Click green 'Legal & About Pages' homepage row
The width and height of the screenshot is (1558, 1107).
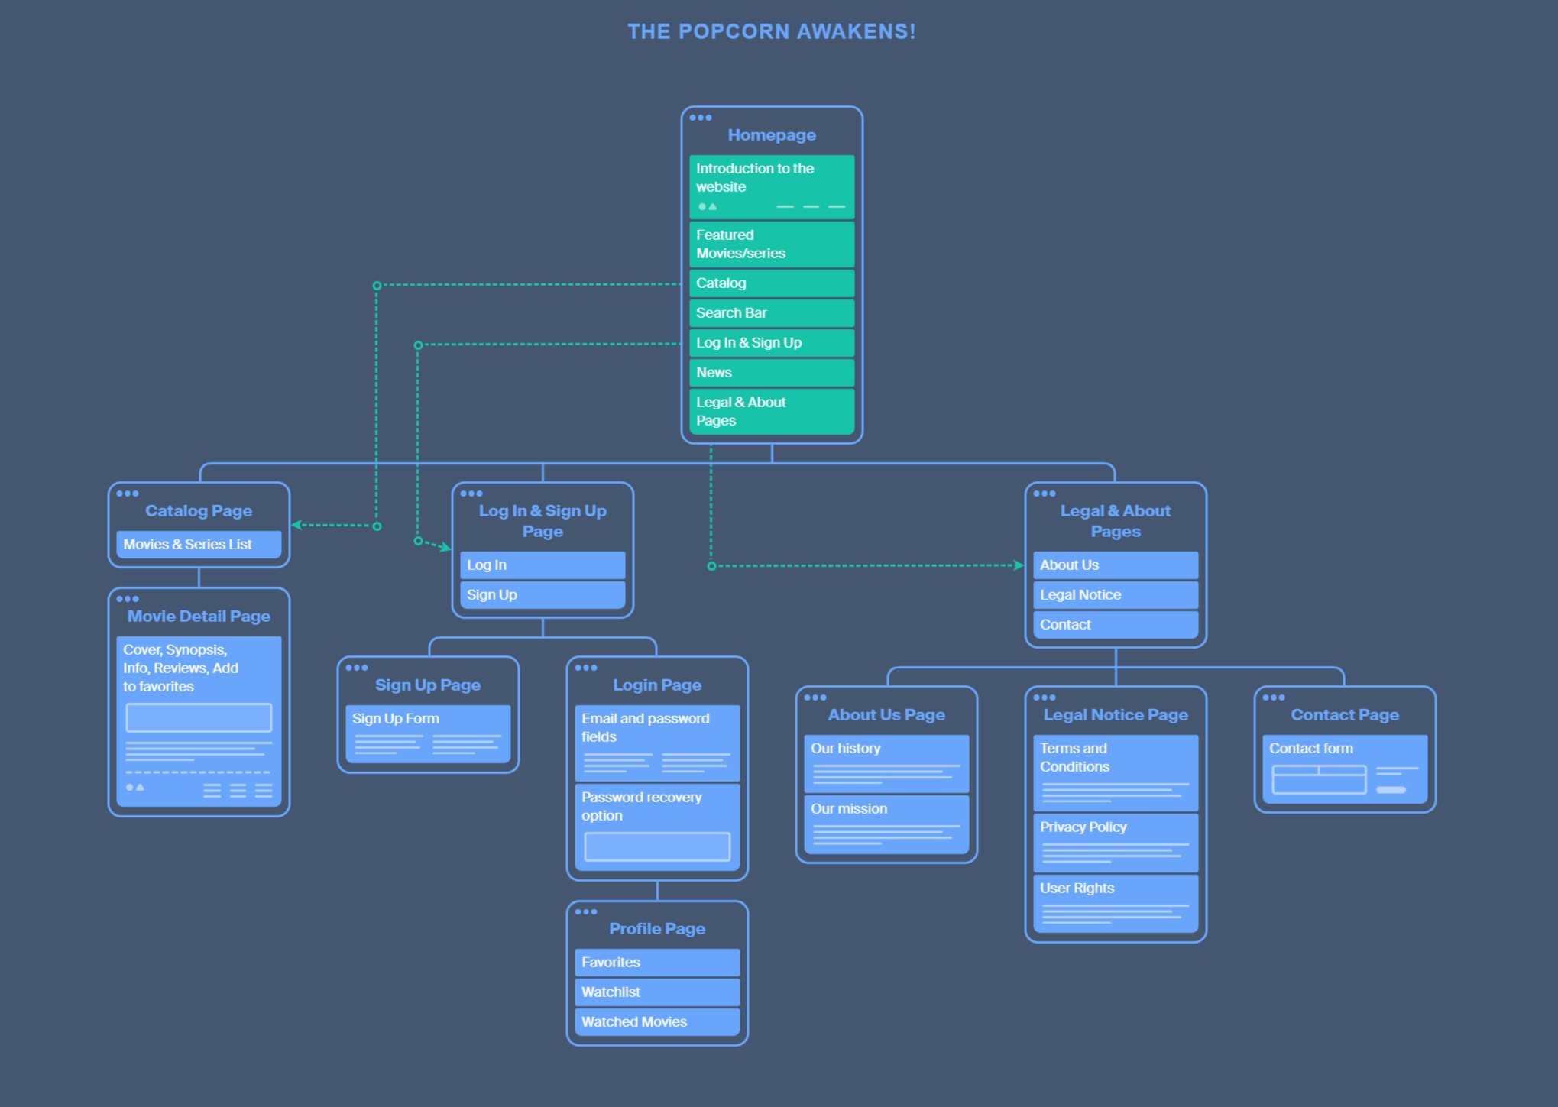point(772,412)
